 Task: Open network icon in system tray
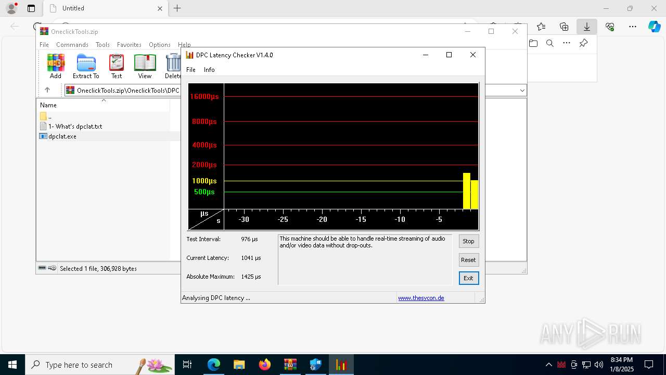tap(586, 365)
